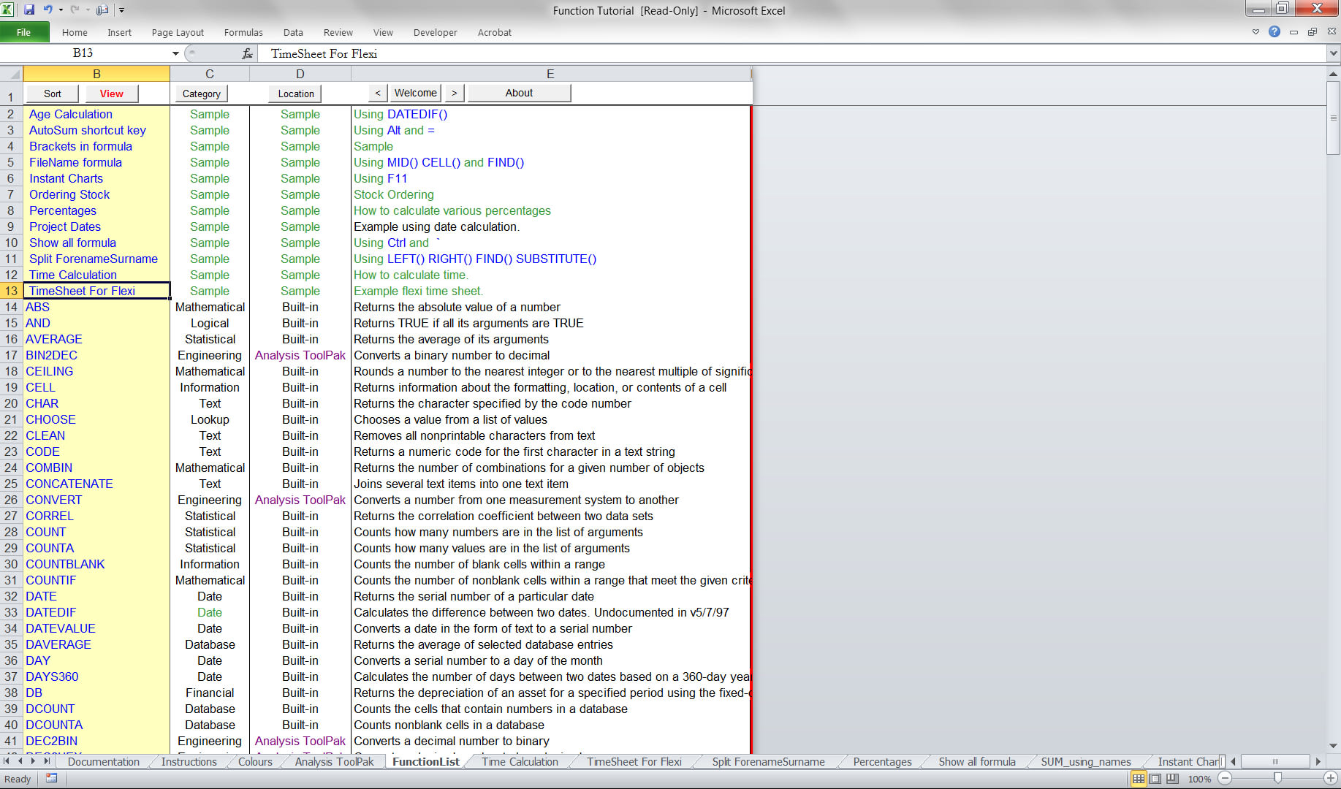Switch to the Analysis ToolPak sheet tab
1341x789 pixels.
[x=334, y=761]
